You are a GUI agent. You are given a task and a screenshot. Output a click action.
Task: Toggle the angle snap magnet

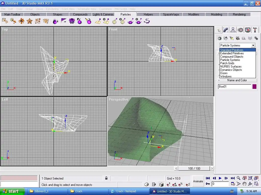pos(175,184)
